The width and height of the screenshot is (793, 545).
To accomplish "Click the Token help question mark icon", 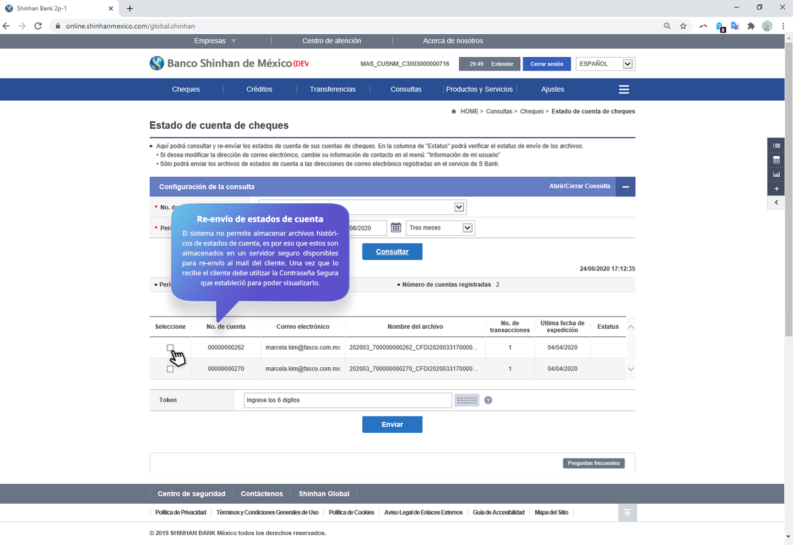I will pos(488,400).
